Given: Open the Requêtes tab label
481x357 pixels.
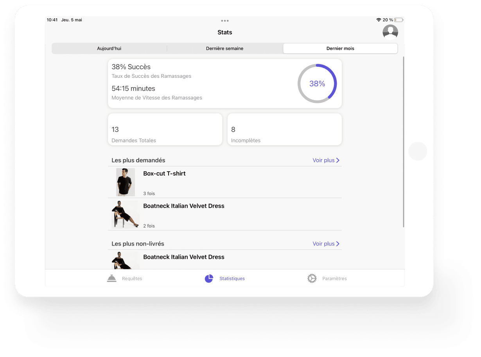Looking at the screenshot, I should point(132,279).
